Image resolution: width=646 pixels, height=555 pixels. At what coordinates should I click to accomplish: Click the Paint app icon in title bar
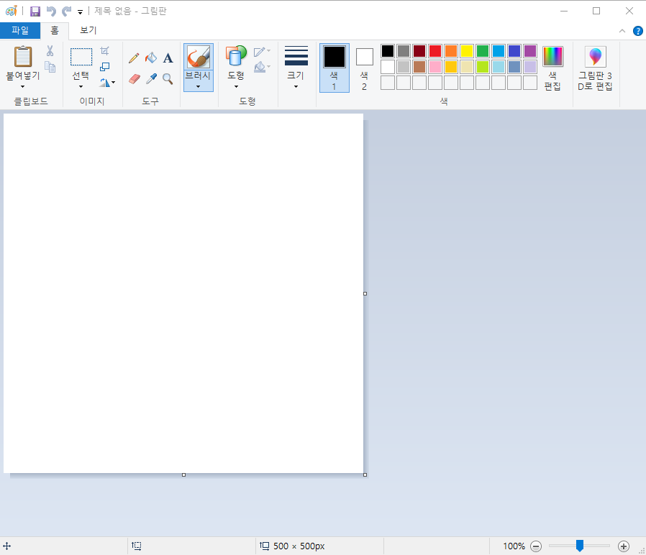pos(11,11)
